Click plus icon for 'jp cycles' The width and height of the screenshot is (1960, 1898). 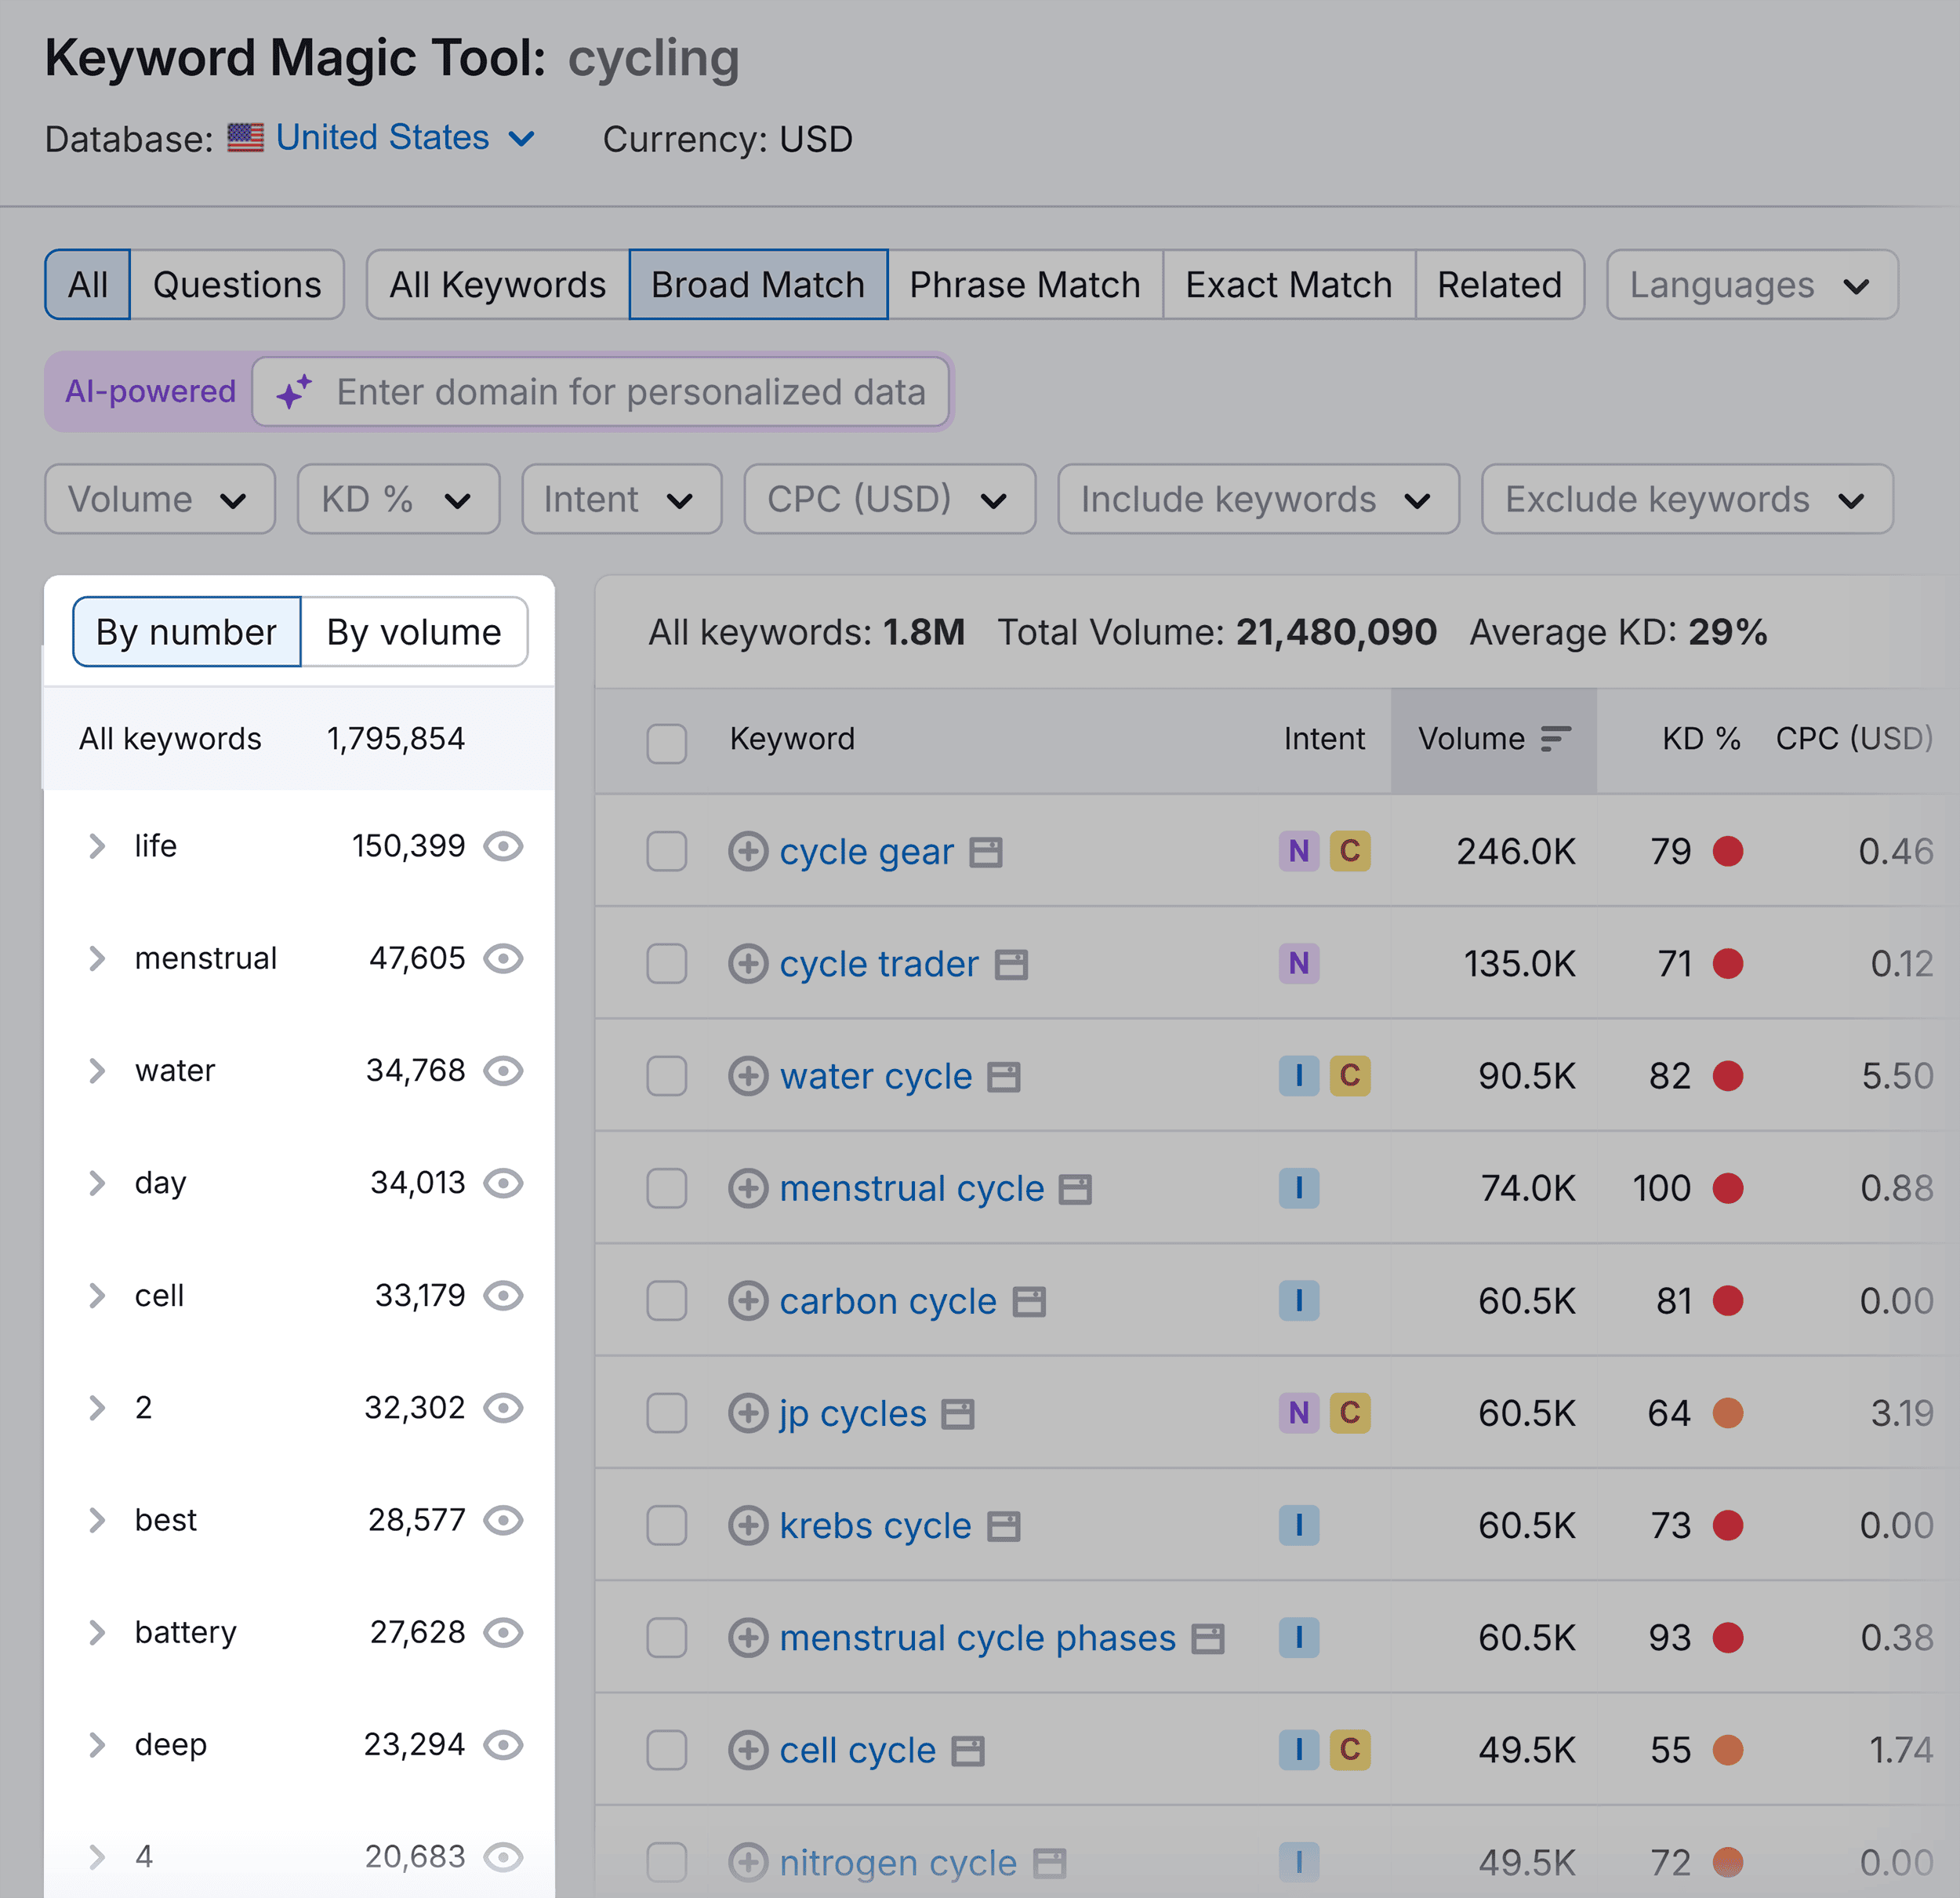coord(748,1413)
